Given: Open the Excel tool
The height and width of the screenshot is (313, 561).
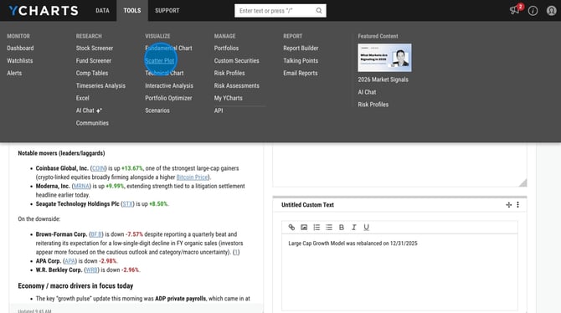Looking at the screenshot, I should [x=83, y=98].
